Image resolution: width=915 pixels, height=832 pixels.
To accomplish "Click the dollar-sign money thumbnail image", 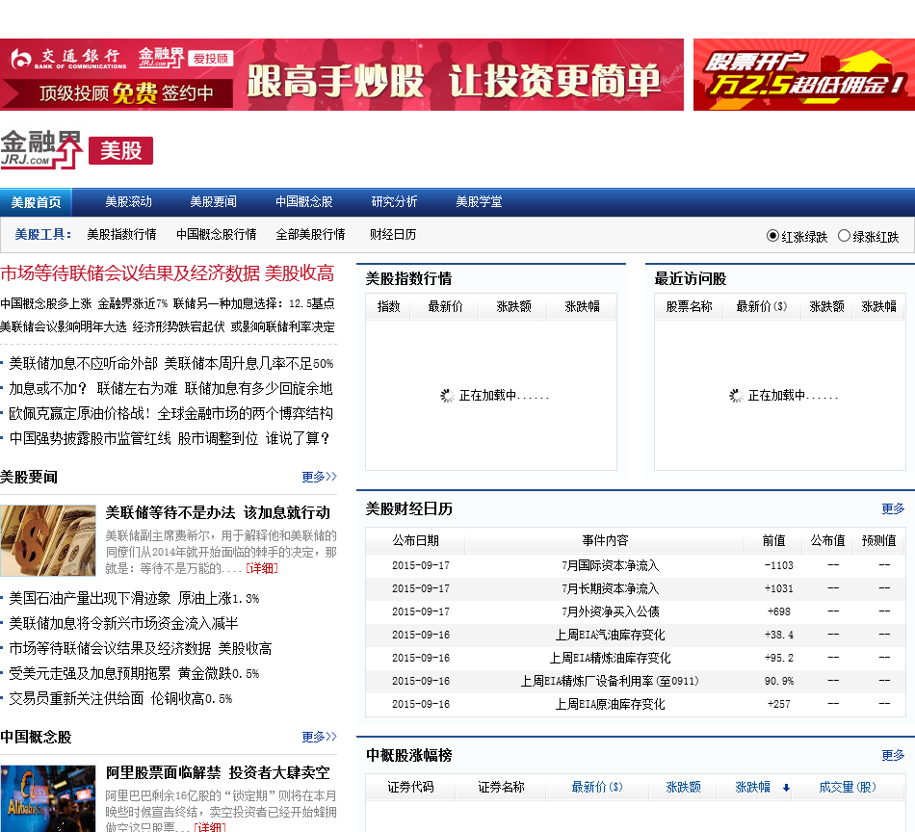I will tap(48, 541).
